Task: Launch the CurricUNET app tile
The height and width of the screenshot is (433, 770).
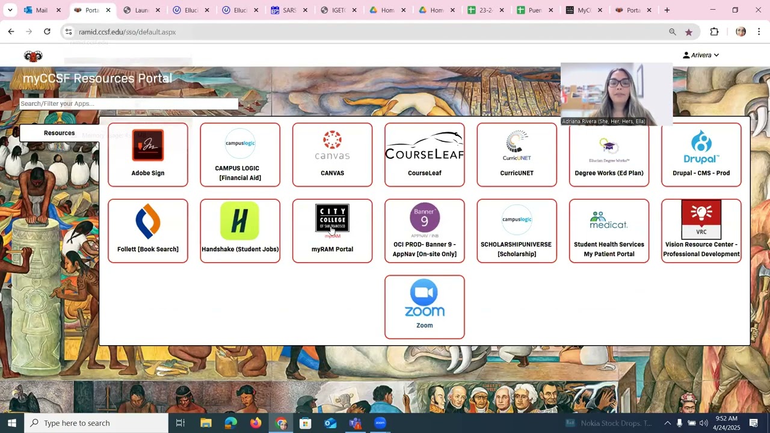Action: [517, 155]
